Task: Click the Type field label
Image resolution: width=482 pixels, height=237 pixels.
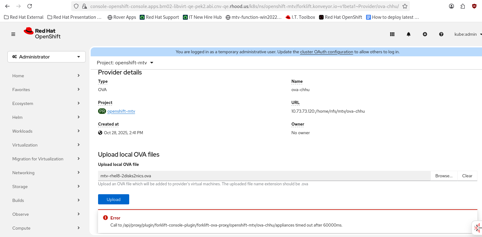Action: pyautogui.click(x=103, y=81)
